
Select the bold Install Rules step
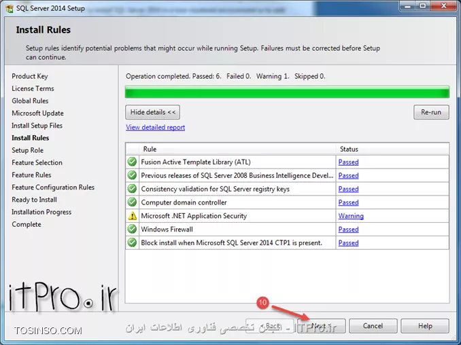31,138
